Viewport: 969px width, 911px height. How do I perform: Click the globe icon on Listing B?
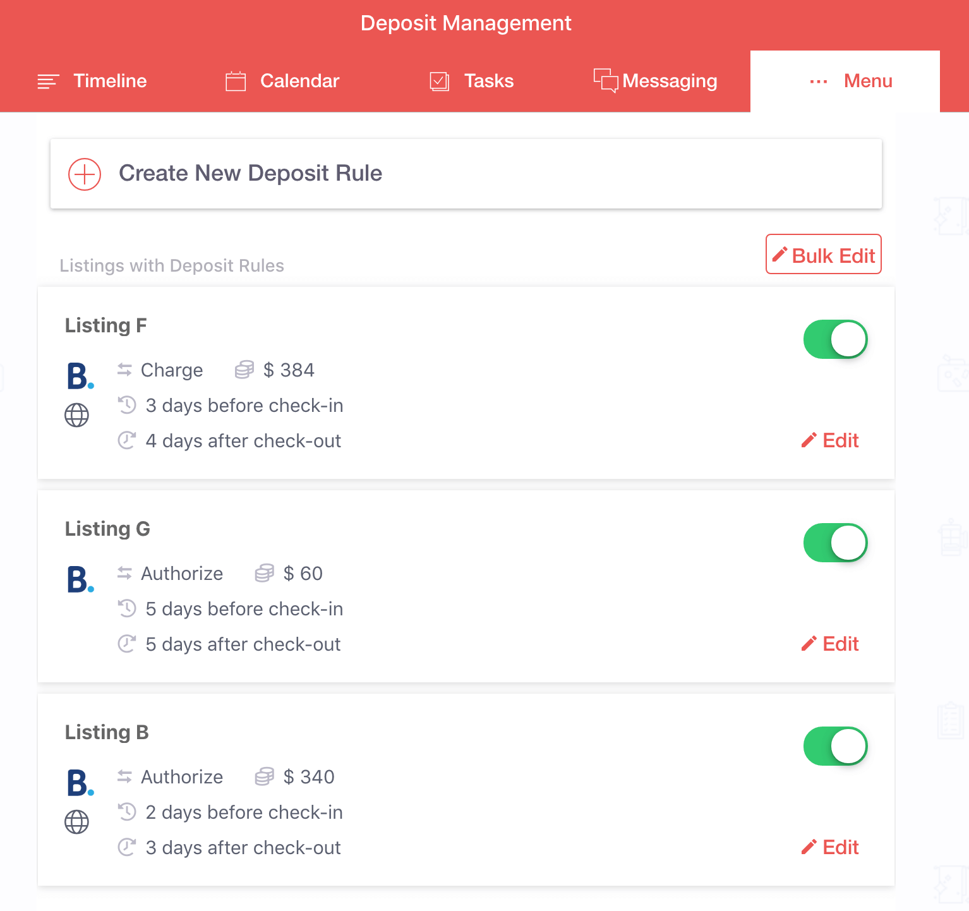(77, 822)
